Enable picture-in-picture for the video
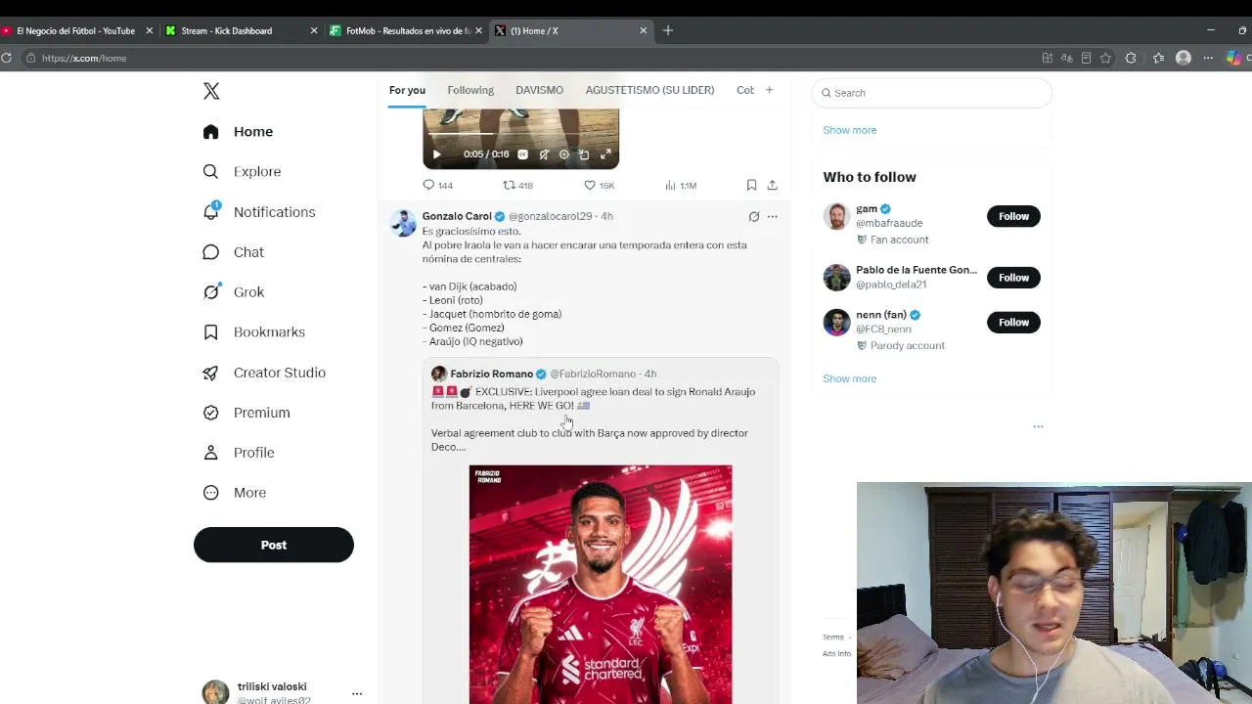This screenshot has height=704, width=1252. click(x=584, y=154)
